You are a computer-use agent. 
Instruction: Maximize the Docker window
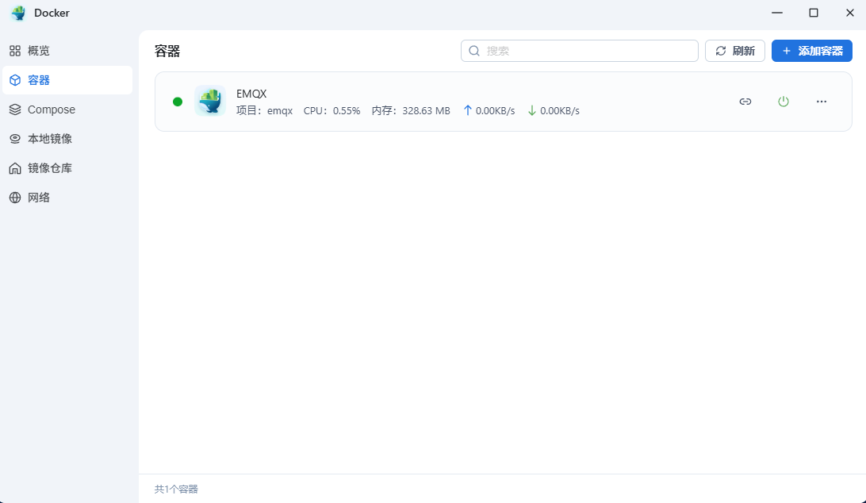[814, 13]
